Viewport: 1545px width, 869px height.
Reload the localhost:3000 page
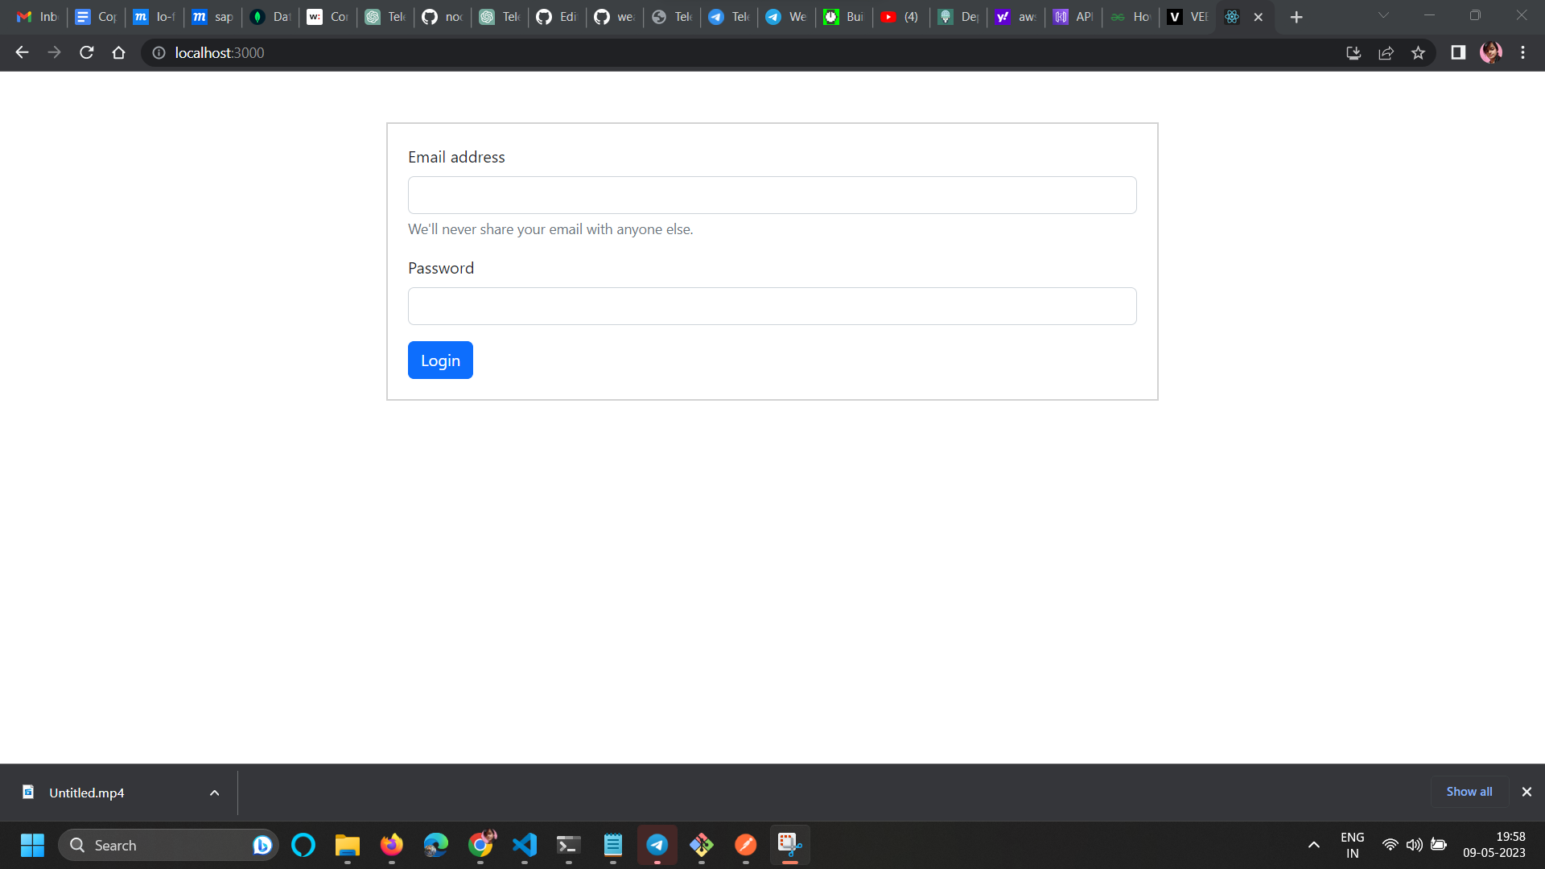coord(86,52)
